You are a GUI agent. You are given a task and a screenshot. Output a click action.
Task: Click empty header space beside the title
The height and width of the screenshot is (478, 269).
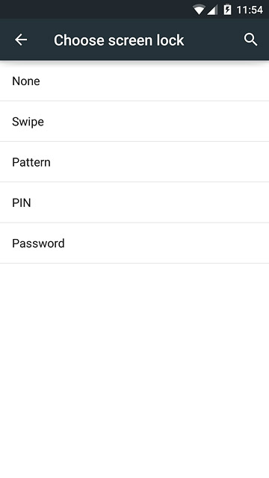click(x=214, y=40)
